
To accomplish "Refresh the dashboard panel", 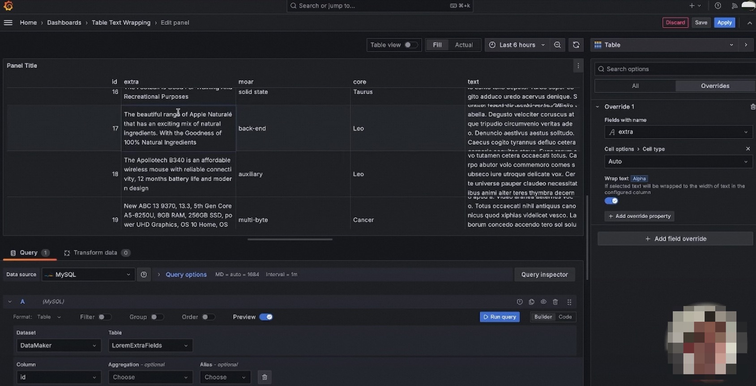I will point(576,45).
